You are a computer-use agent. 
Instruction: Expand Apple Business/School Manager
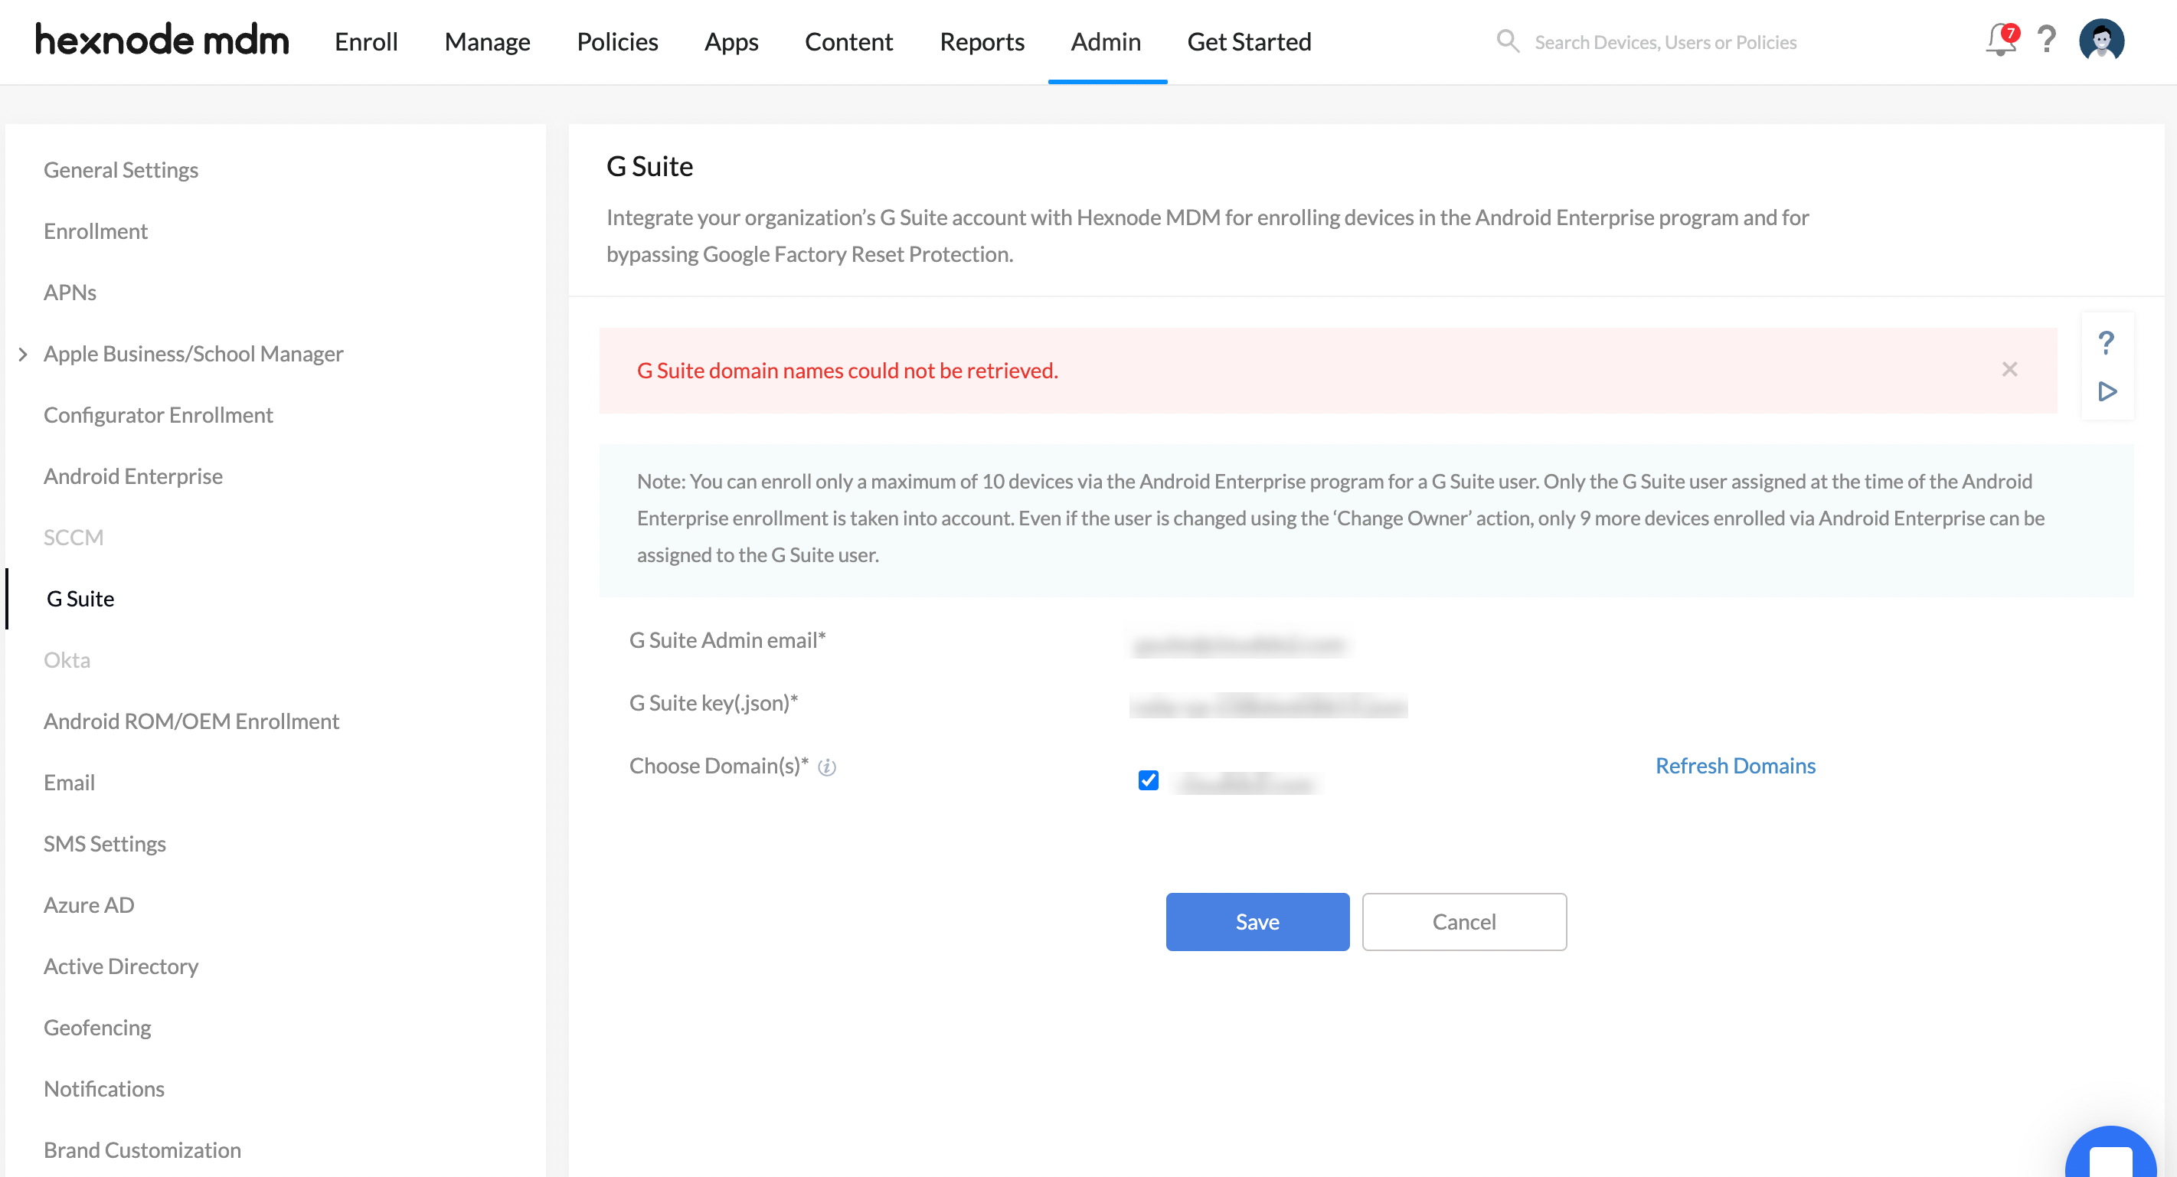tap(23, 354)
